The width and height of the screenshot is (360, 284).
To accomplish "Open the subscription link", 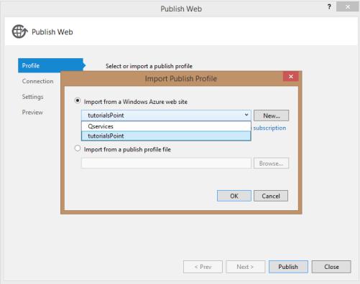I will tap(269, 128).
